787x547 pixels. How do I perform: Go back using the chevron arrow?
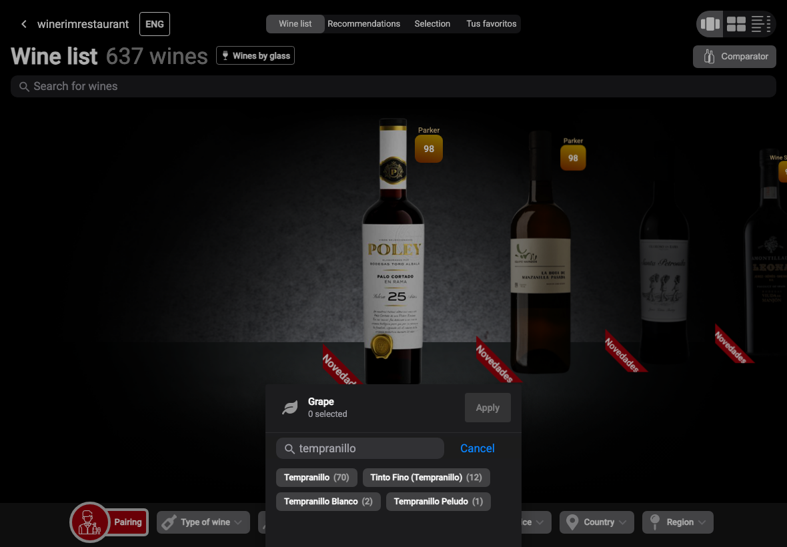[23, 24]
